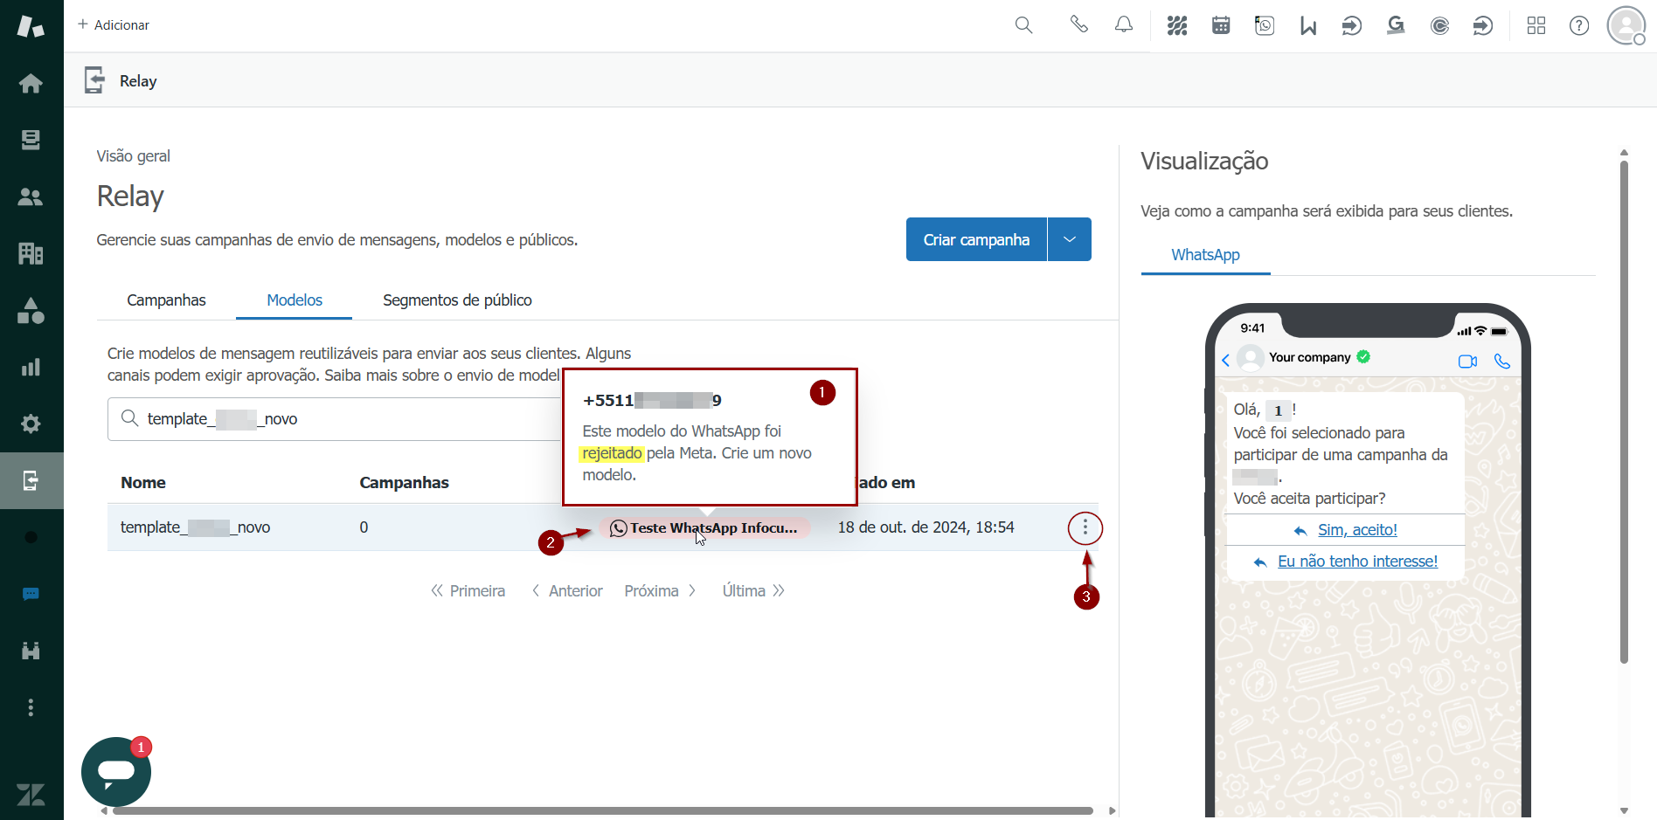Open the Reporting bar chart icon
This screenshot has width=1657, height=820.
(31, 367)
